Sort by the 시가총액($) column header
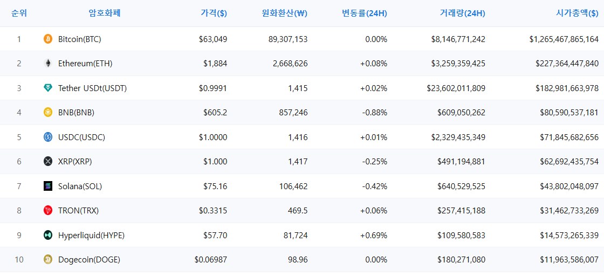Image resolution: width=604 pixels, height=277 pixels. pos(577,13)
